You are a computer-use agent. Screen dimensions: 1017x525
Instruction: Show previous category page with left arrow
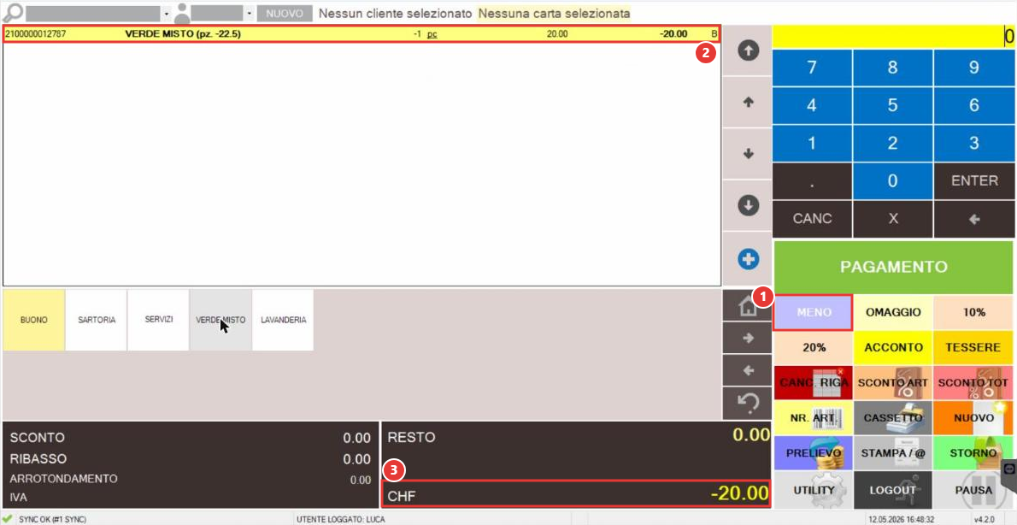(748, 370)
